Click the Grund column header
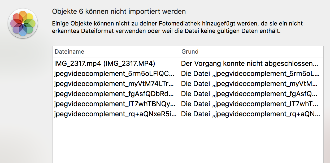This screenshot has height=163, width=330. pyautogui.click(x=190, y=52)
